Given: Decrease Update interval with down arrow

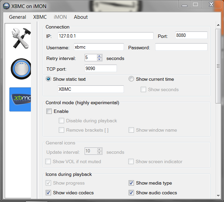Looking at the screenshot, I should tap(99, 153).
